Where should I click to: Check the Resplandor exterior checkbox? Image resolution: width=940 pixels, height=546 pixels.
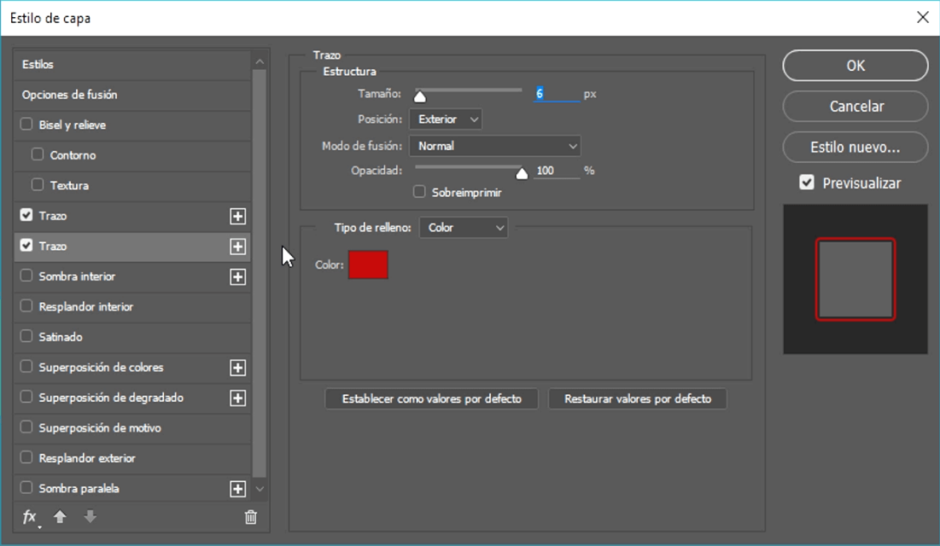(26, 456)
